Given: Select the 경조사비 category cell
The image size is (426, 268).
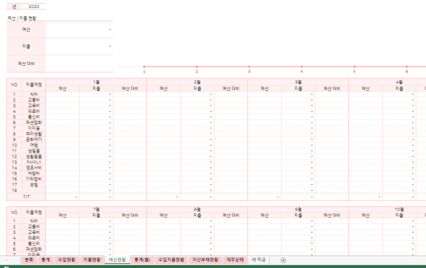Looking at the screenshot, I should 34,168.
